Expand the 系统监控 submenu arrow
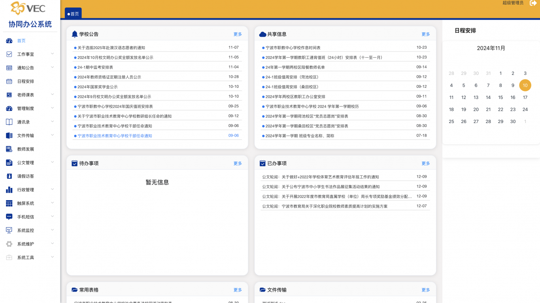Screen dimensions: 540x303 click(53, 230)
